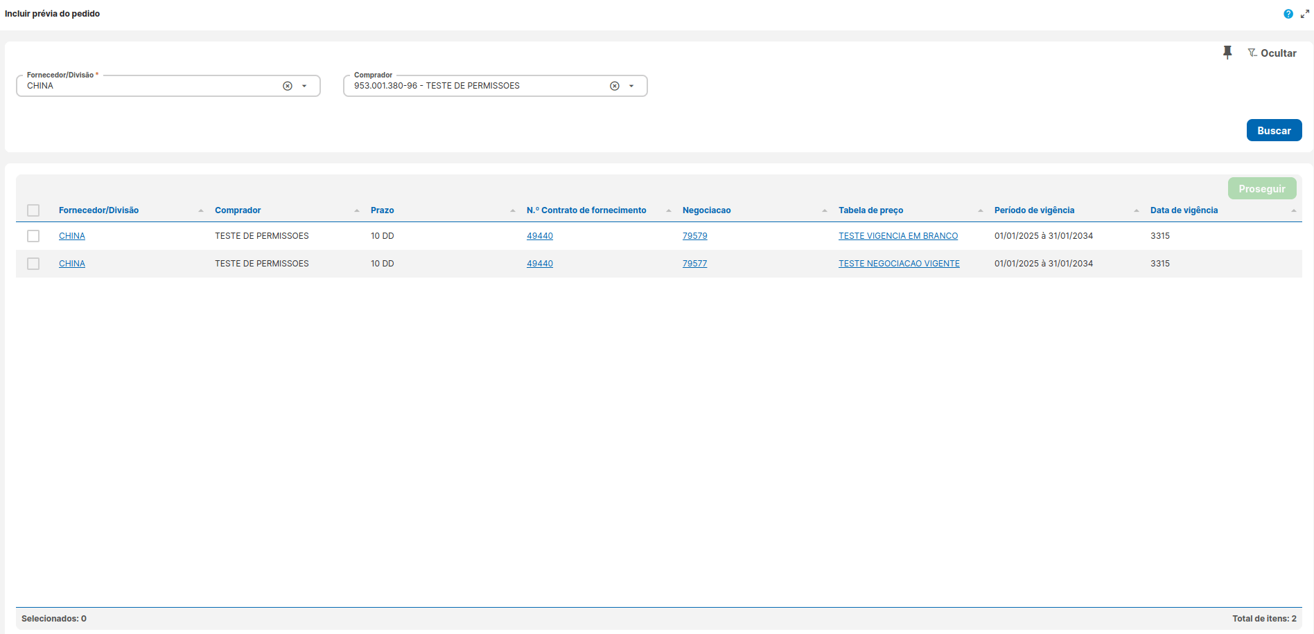Sort by Comprador column arrow
The width and height of the screenshot is (1314, 634).
(x=357, y=210)
